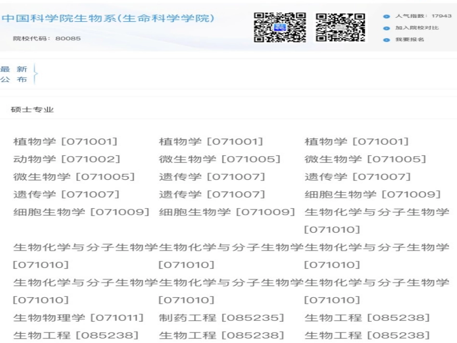Viewport: 457px width, 343px height.
Task: Click the 院校代码: 80085 text
Action: click(47, 38)
